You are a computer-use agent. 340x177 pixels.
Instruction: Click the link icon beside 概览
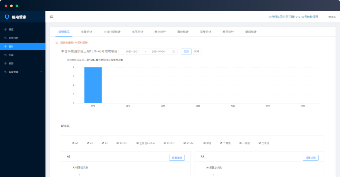pos(6,30)
